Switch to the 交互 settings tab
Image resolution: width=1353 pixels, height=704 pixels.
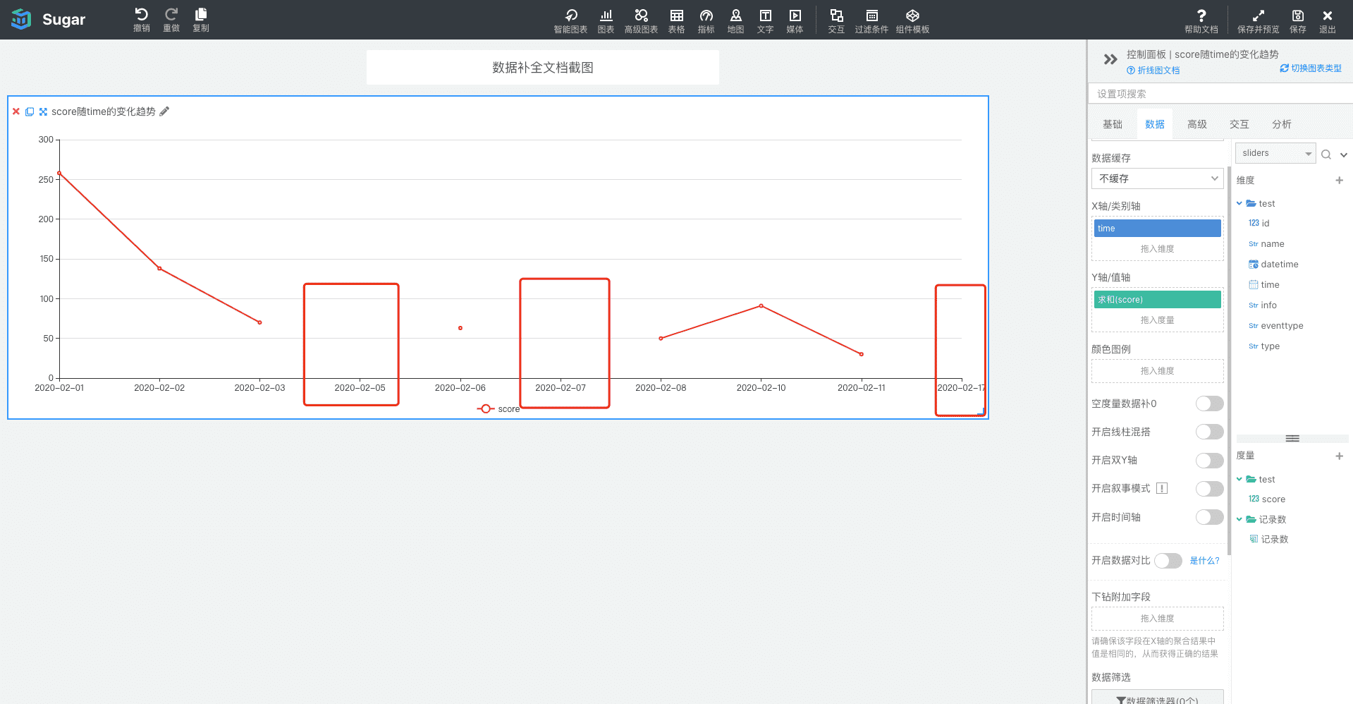tap(1239, 124)
